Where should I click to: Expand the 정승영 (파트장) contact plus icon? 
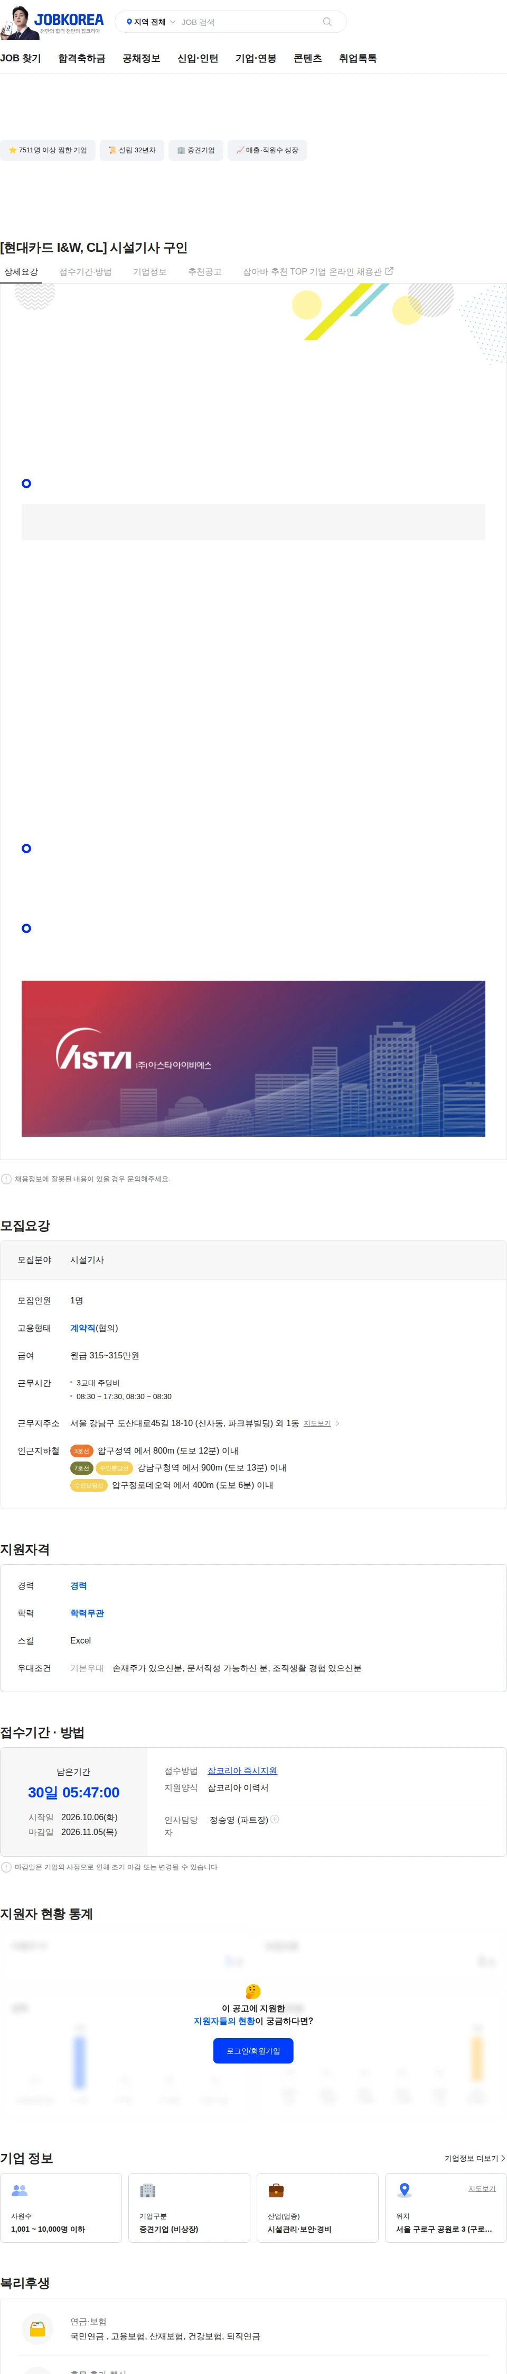274,1819
